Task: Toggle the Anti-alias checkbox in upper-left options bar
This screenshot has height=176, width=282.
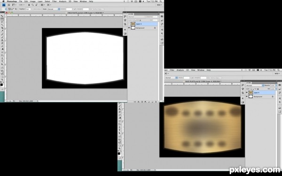Action: 33,9
